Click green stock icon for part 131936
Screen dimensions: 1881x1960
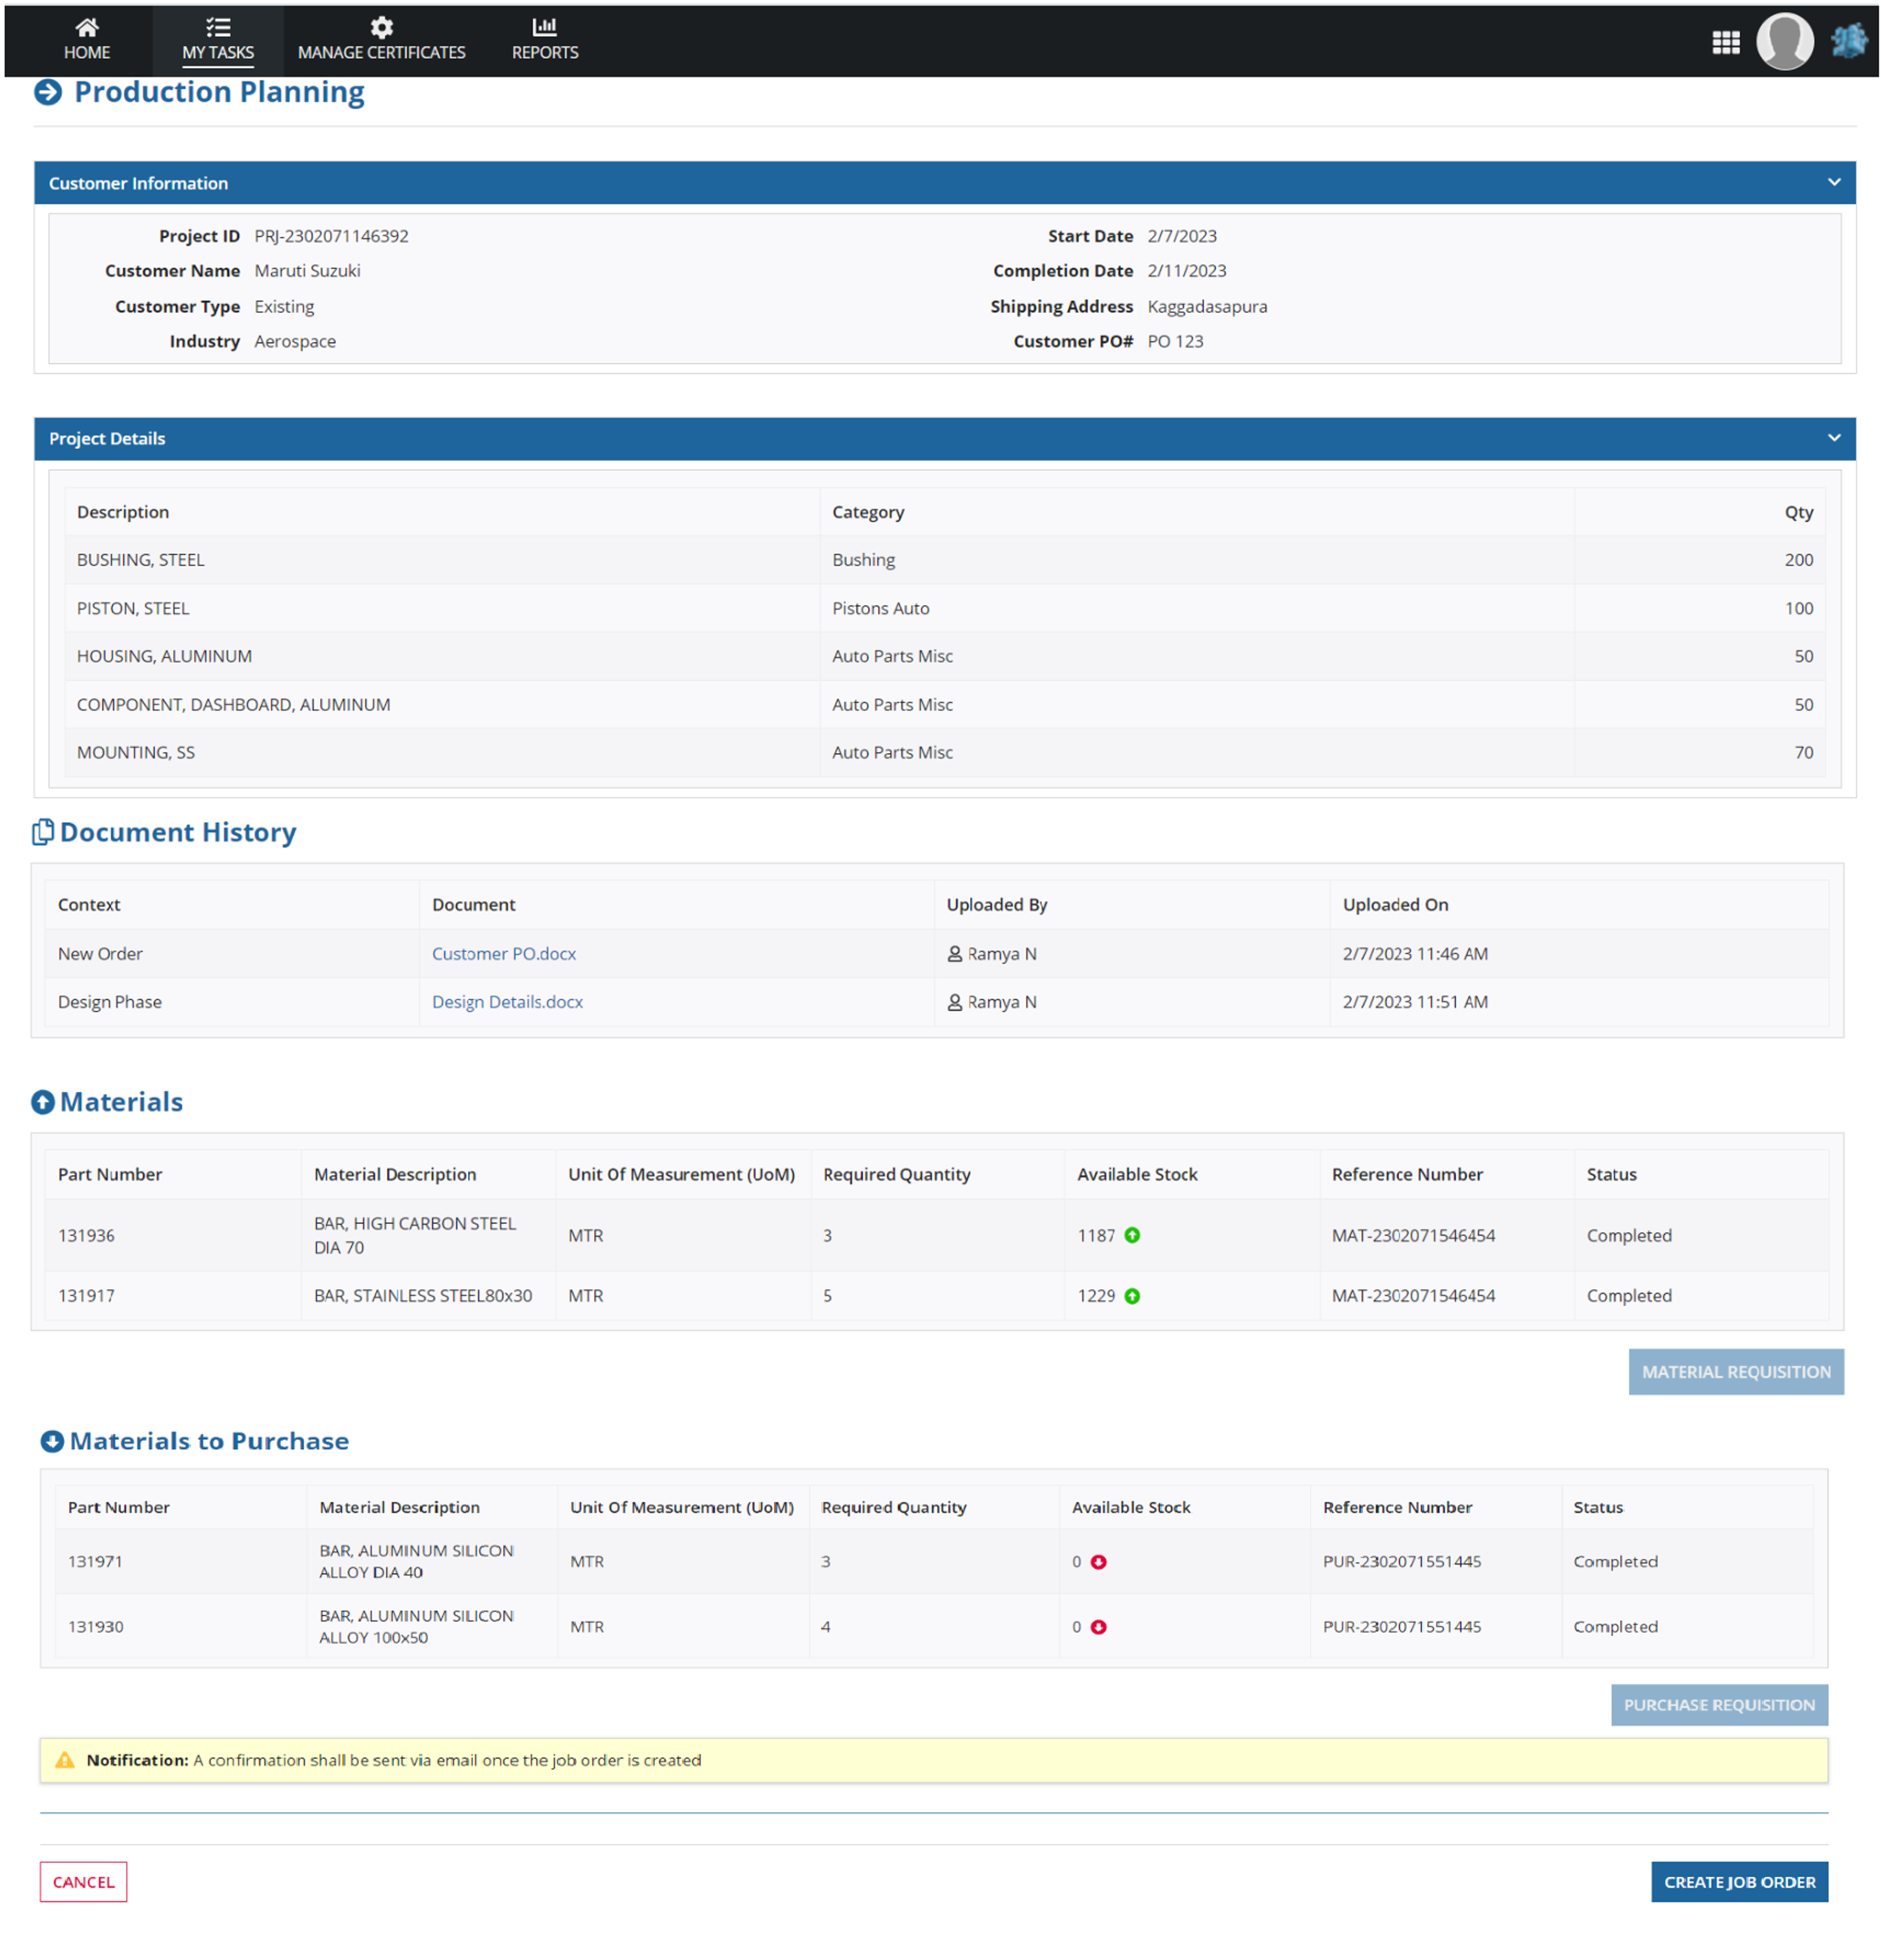tap(1132, 1235)
